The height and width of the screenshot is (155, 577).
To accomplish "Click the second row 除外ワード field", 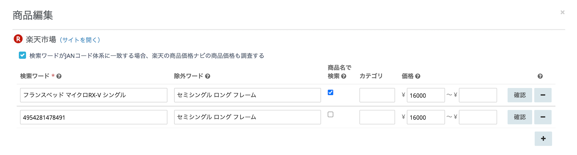I will 247,117.
